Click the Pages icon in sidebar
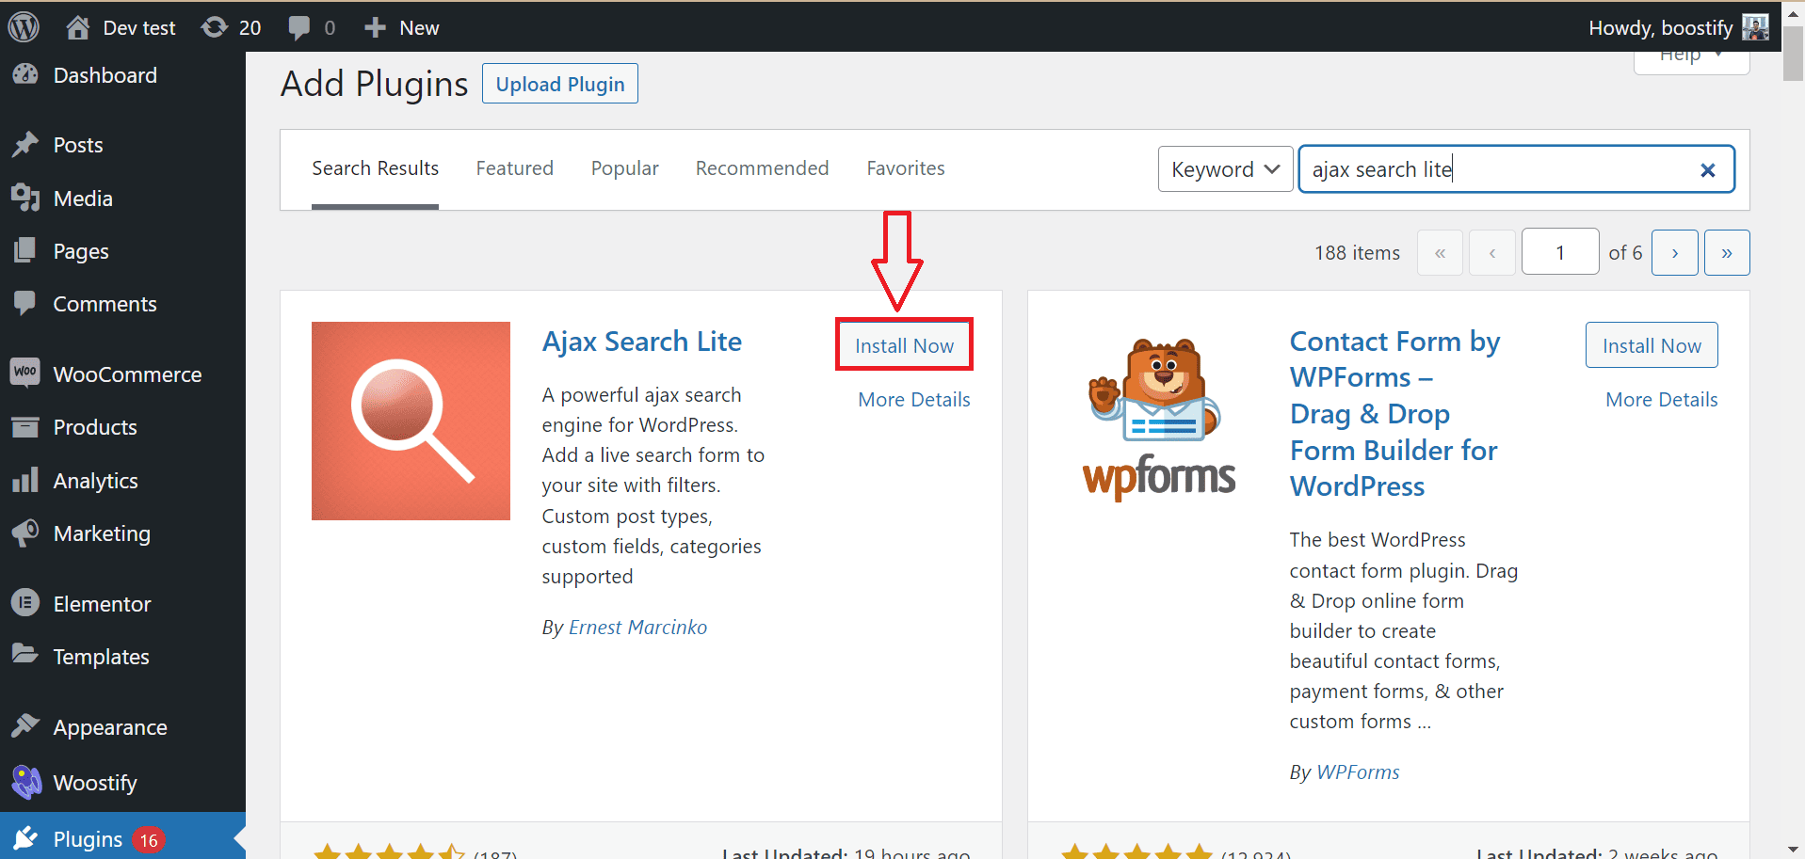 [x=25, y=251]
